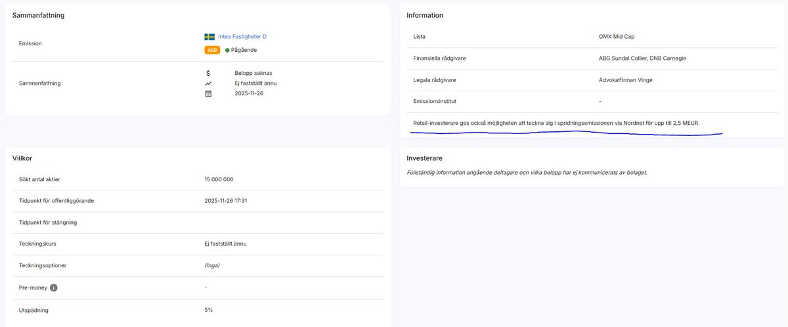788x327 pixels.
Task: Click the 'Utspädning' label
Action: click(x=35, y=309)
